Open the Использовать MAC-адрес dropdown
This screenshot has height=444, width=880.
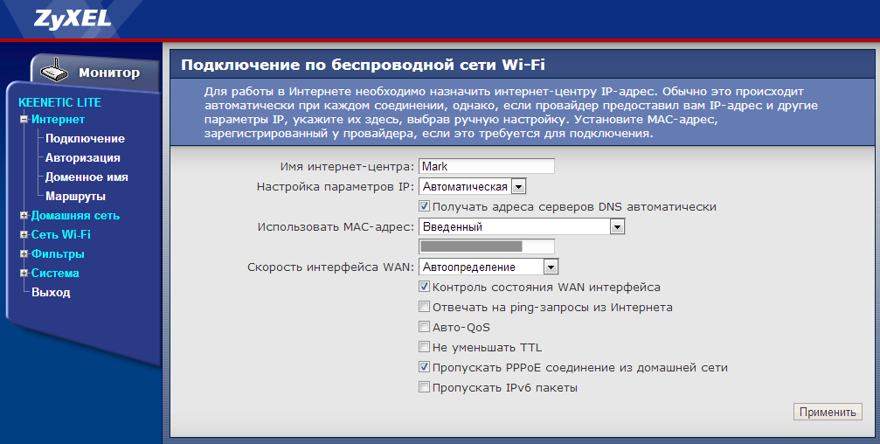(617, 227)
